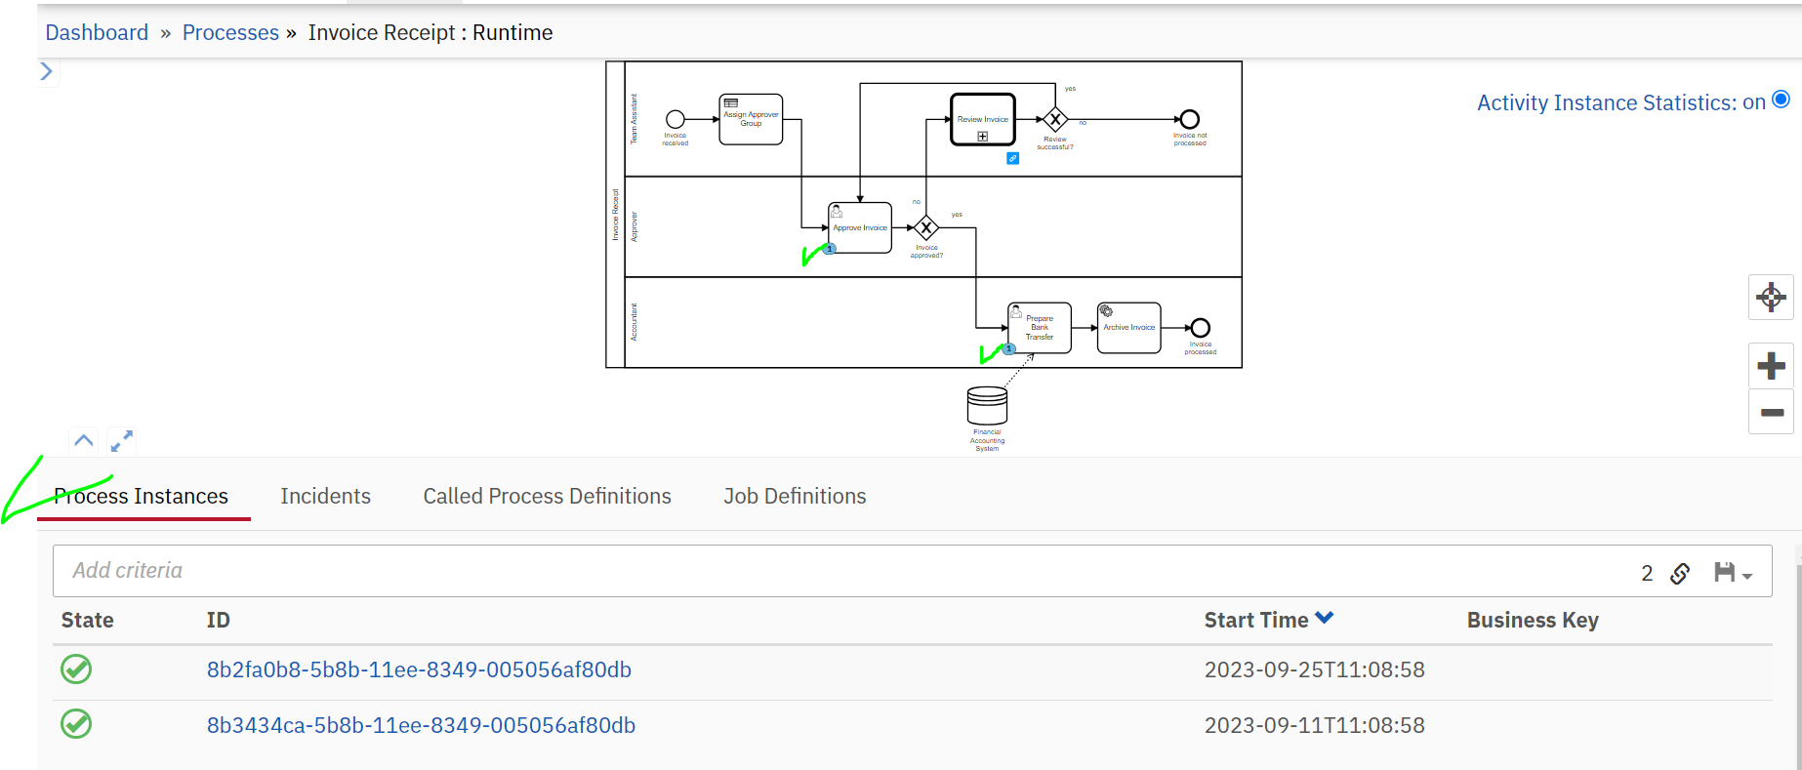Open the Job Definitions tab
This screenshot has width=1802, height=770.
point(795,496)
